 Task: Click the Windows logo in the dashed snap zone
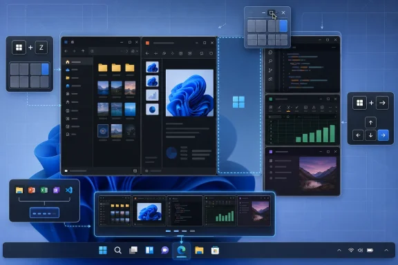click(x=238, y=102)
